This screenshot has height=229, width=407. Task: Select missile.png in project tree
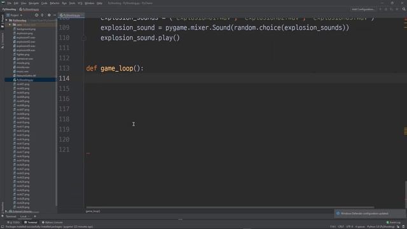coord(23,63)
